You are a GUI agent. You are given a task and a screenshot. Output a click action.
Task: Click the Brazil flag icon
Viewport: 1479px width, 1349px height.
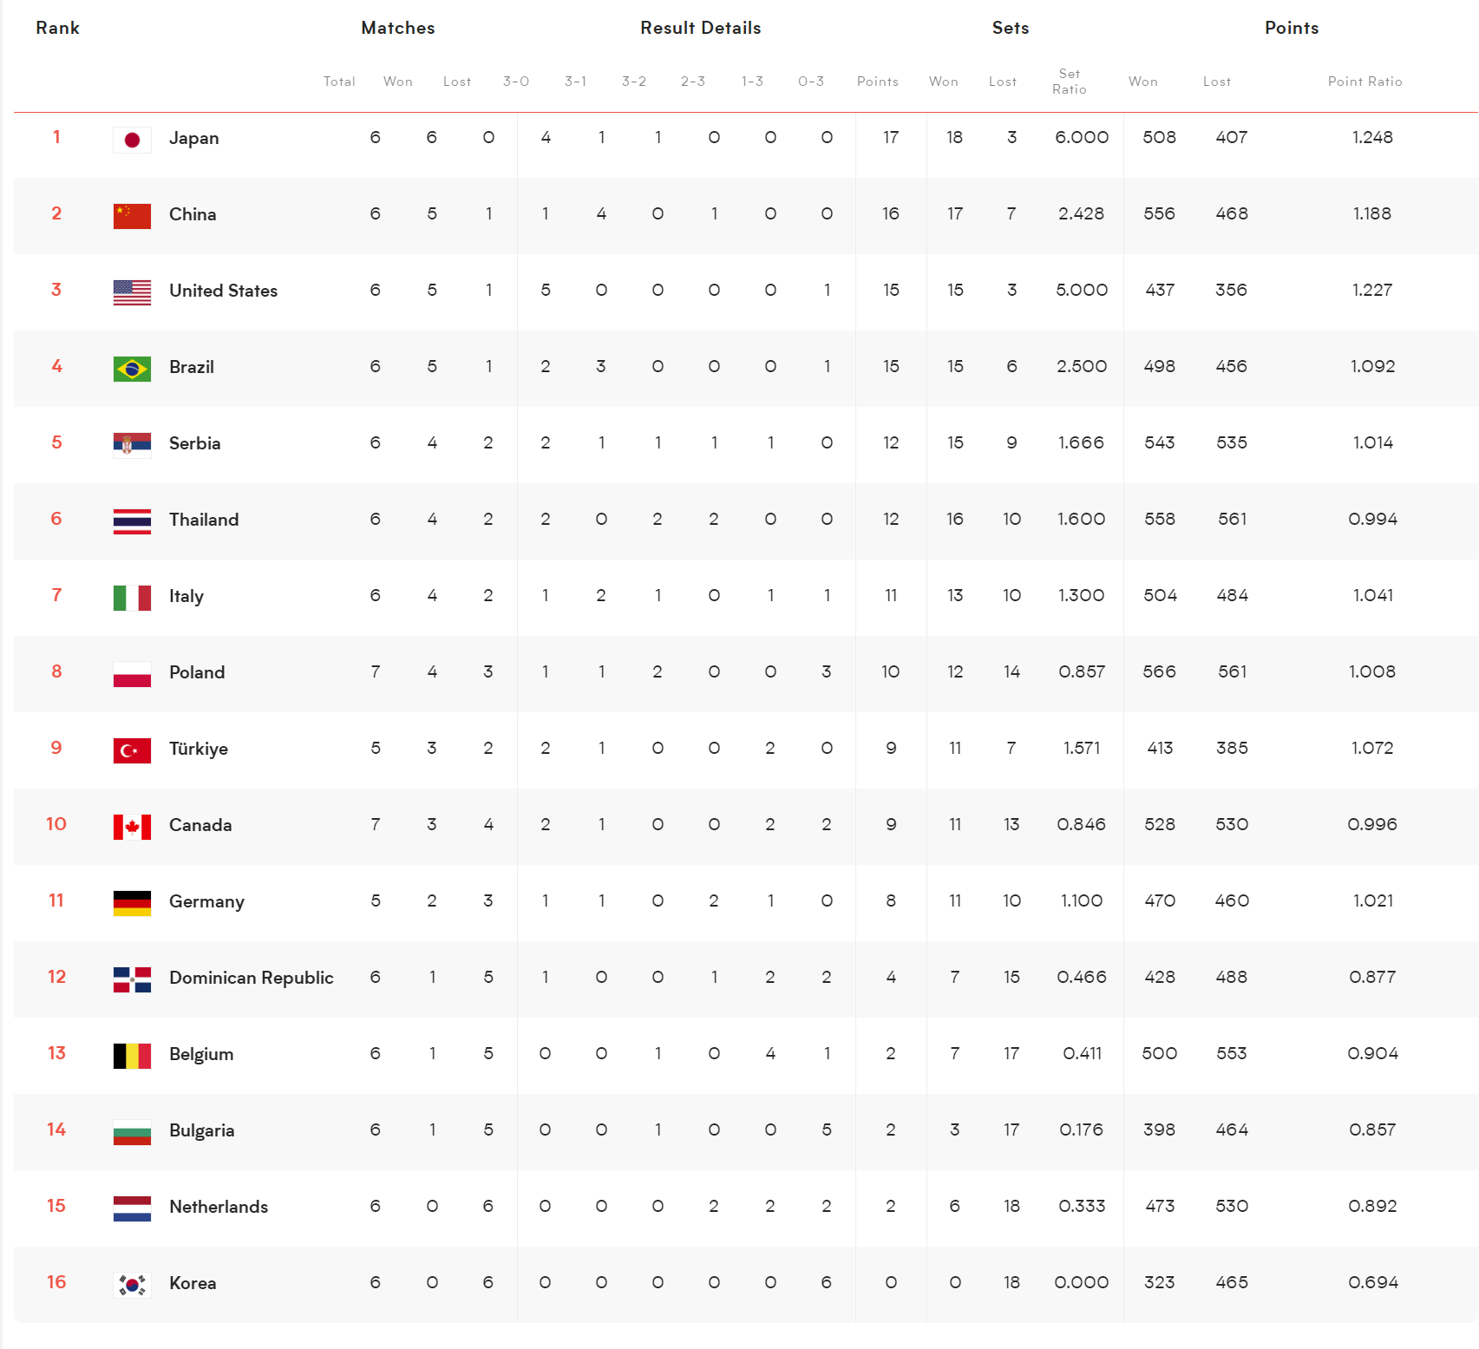coord(132,369)
